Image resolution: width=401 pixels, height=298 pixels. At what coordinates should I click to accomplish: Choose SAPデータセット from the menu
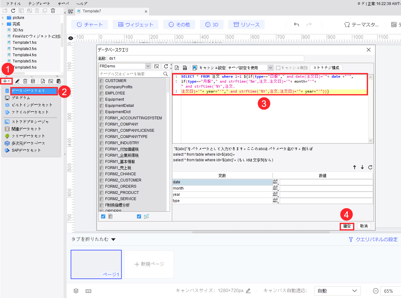26,150
